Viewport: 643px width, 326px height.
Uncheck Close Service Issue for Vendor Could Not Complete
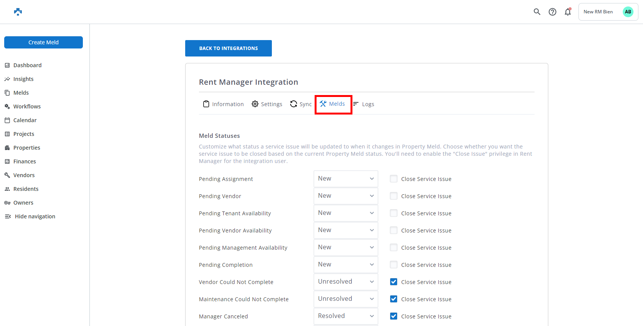(394, 282)
